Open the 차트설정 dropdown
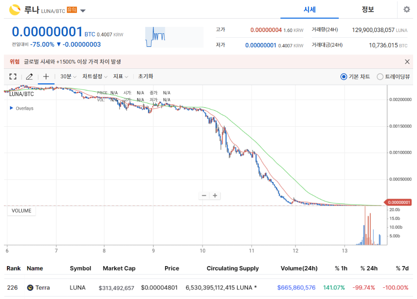The width and height of the screenshot is (417, 299). tap(95, 77)
